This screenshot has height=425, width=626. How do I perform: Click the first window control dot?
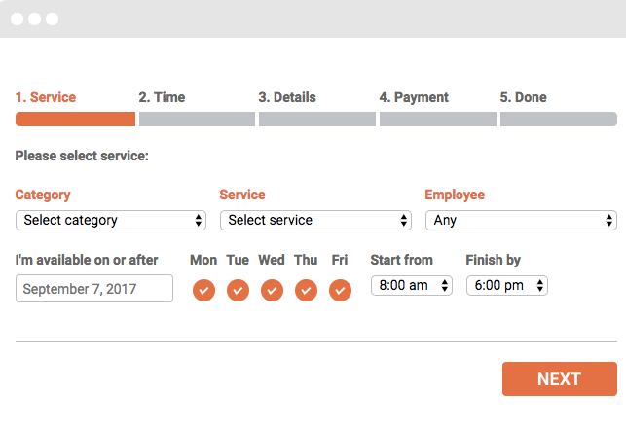pyautogui.click(x=17, y=18)
